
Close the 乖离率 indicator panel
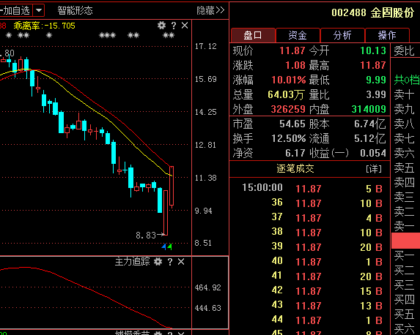185,26
